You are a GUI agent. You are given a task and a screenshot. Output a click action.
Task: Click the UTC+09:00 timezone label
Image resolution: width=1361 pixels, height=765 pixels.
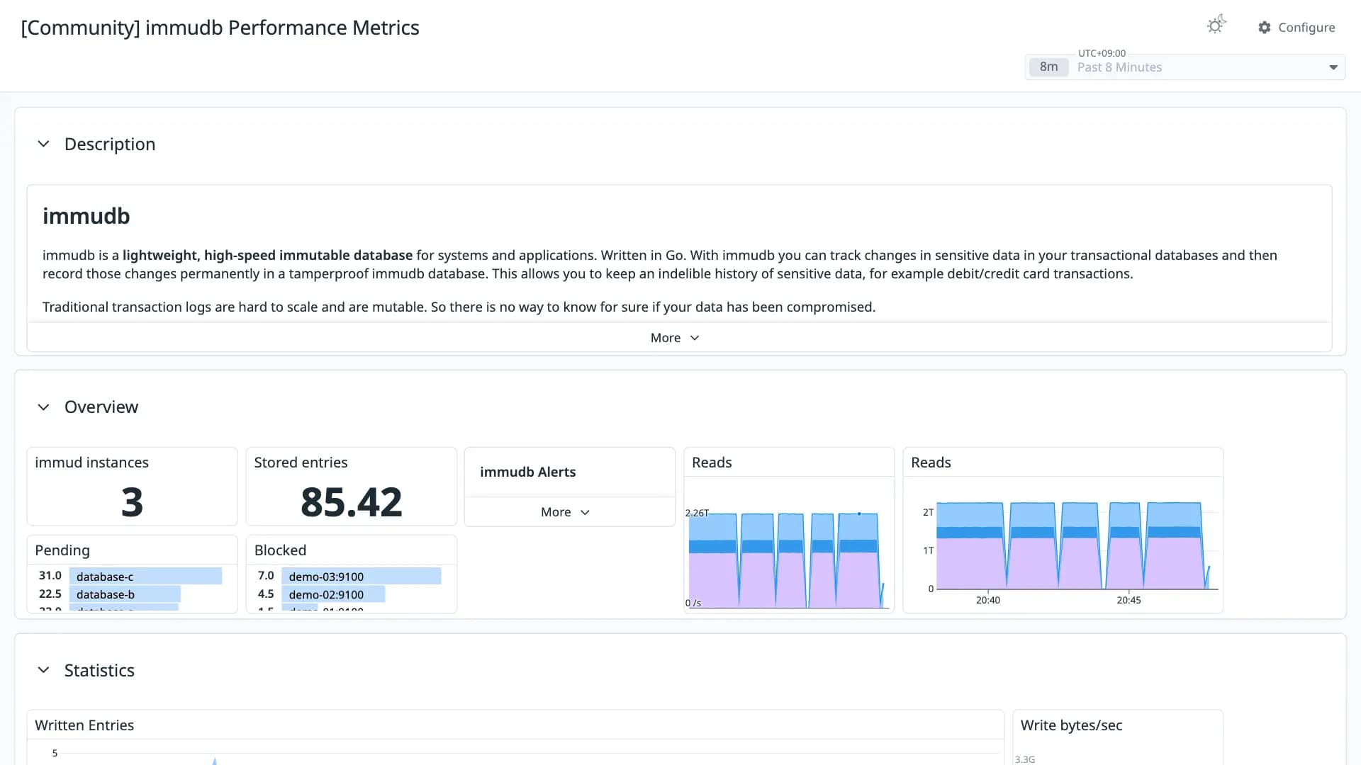[1102, 53]
